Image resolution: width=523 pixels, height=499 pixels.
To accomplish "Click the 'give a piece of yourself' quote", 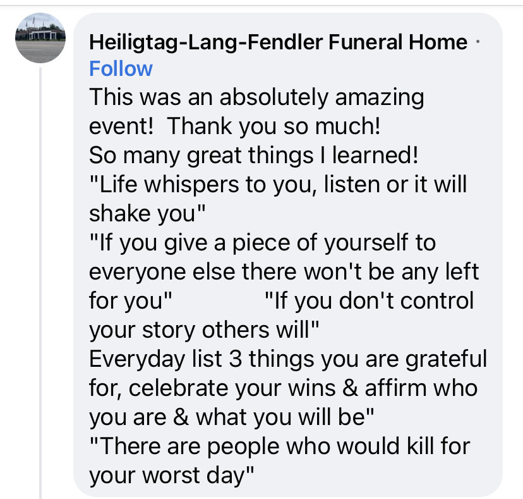I will click(x=263, y=243).
